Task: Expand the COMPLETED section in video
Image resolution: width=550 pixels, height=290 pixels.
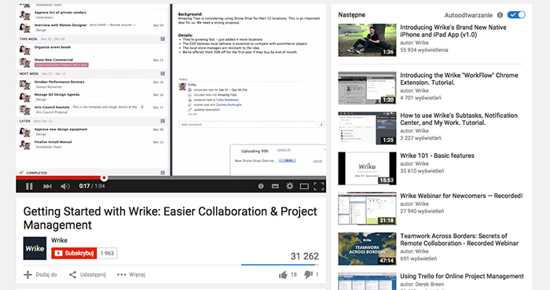Action: tap(163, 173)
